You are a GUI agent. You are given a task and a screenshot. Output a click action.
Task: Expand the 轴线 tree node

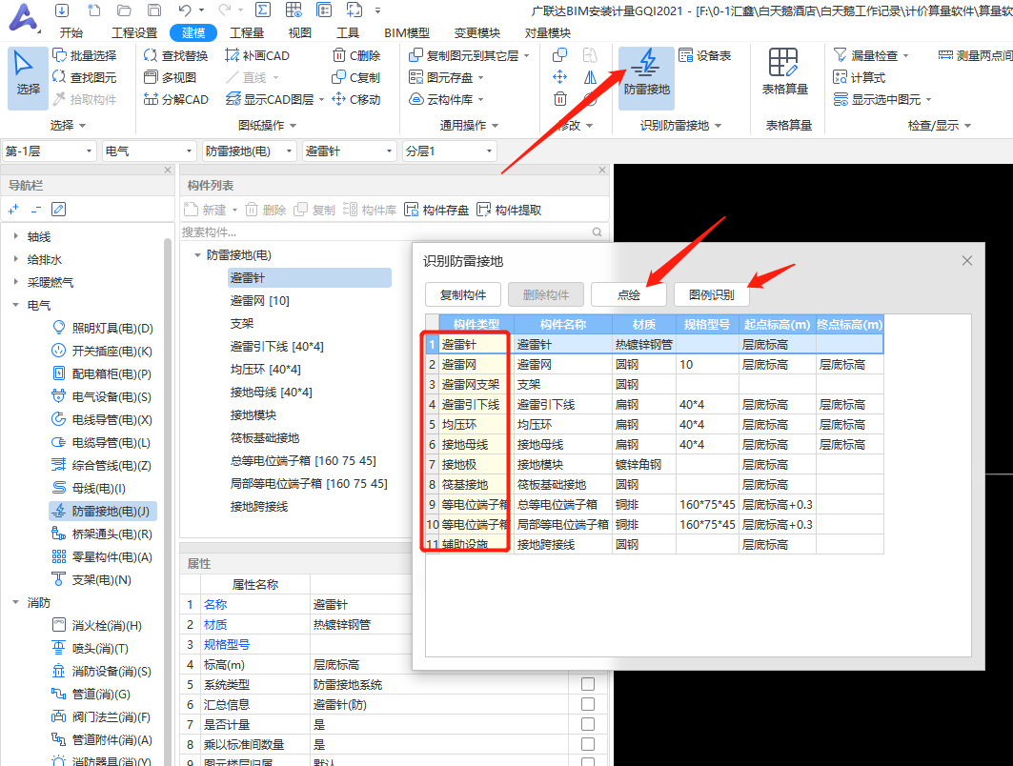coord(15,236)
